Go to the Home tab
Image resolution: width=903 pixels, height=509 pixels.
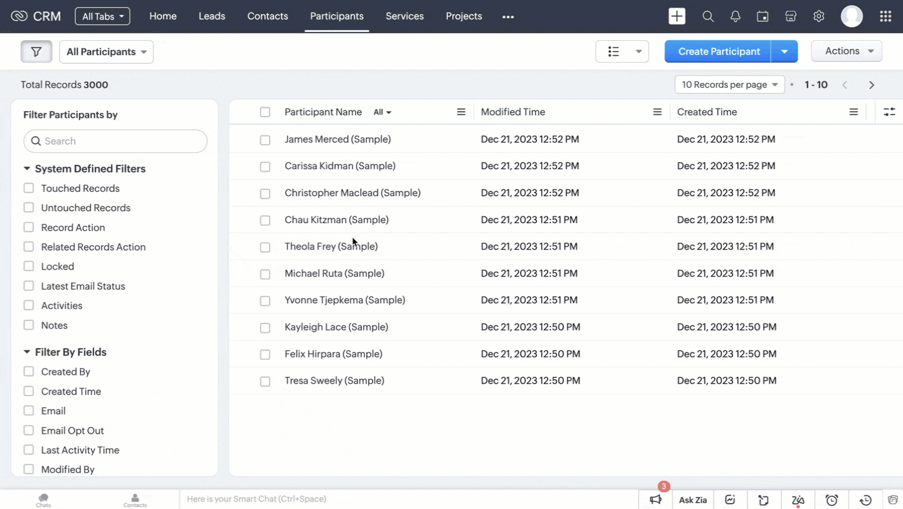tap(163, 16)
